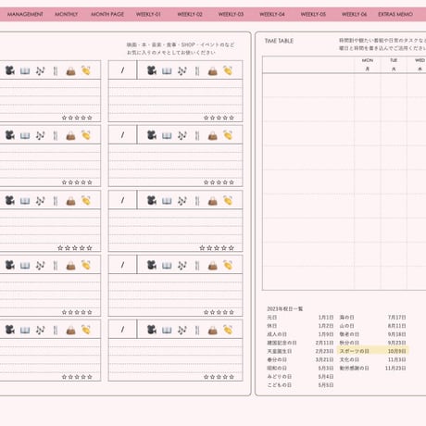The image size is (426, 426).
Task: Open the MANAGEMENT tab
Action: coord(25,14)
